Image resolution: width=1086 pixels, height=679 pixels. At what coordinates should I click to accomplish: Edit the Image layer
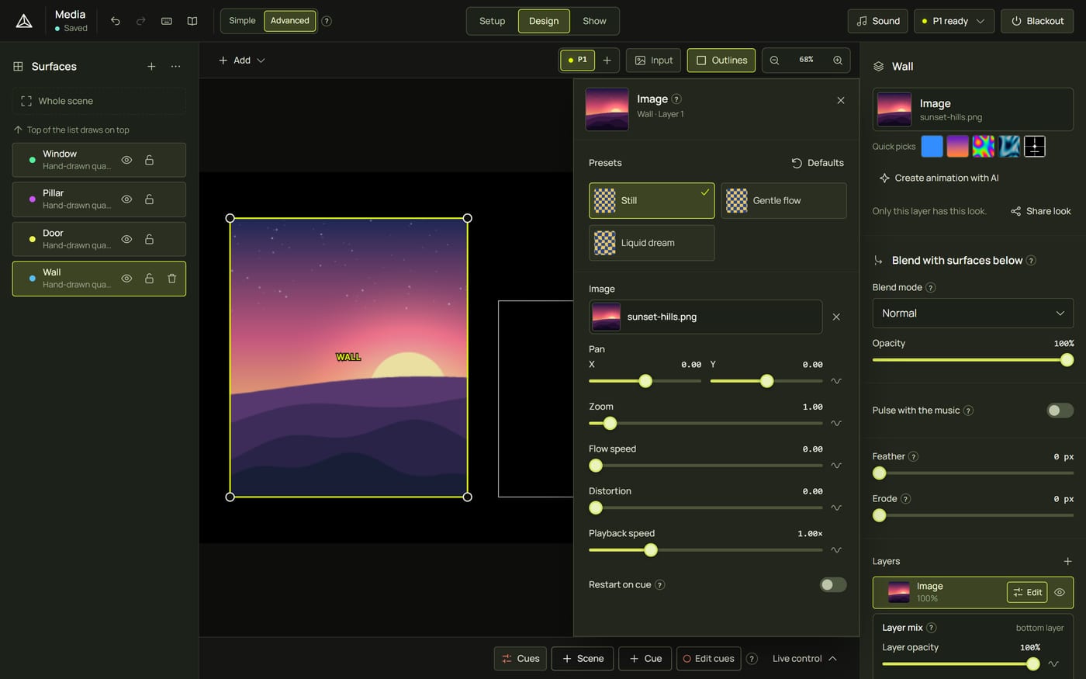tap(1027, 592)
